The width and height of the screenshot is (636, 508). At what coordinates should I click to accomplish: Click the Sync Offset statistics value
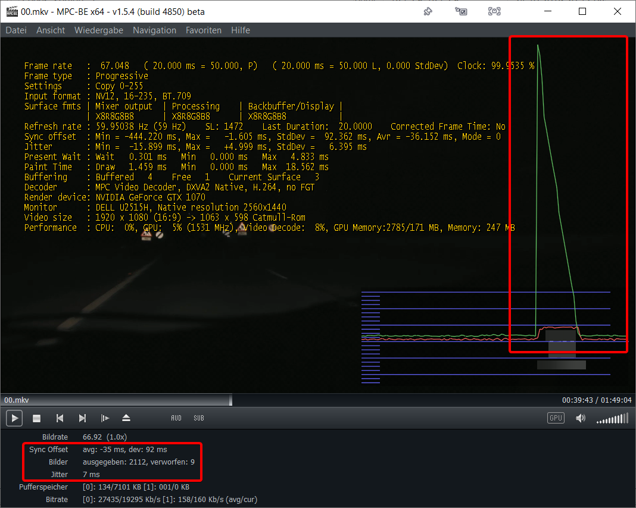click(x=125, y=450)
